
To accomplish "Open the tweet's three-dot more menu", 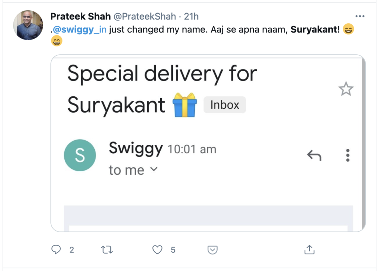I will click(360, 16).
